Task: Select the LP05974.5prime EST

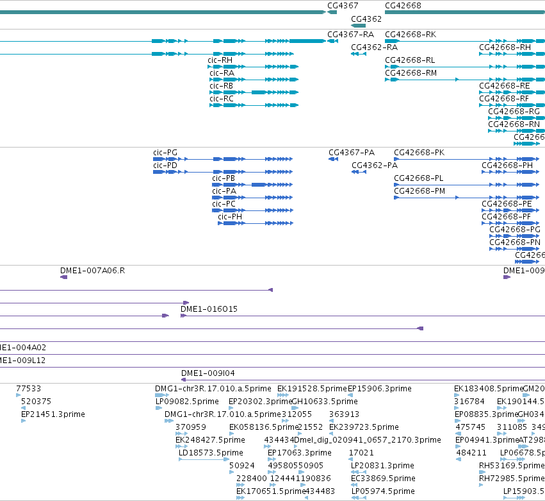Action: tap(383, 492)
